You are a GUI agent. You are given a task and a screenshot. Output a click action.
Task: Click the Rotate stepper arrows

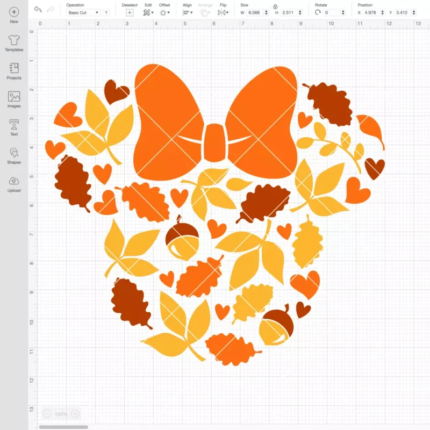pyautogui.click(x=343, y=12)
